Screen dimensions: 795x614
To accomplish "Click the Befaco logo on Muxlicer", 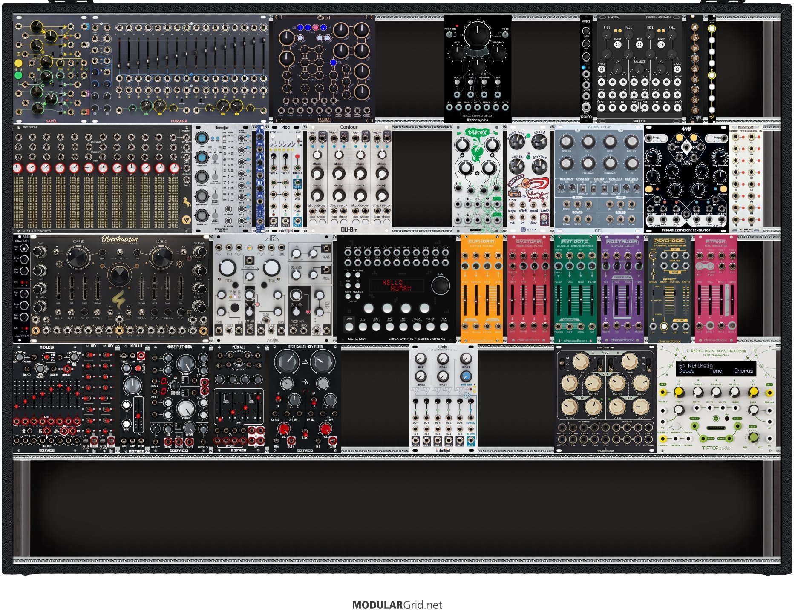I will tap(47, 450).
